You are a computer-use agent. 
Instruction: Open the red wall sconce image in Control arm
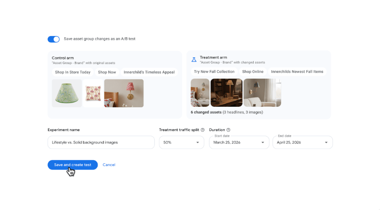[124, 93]
